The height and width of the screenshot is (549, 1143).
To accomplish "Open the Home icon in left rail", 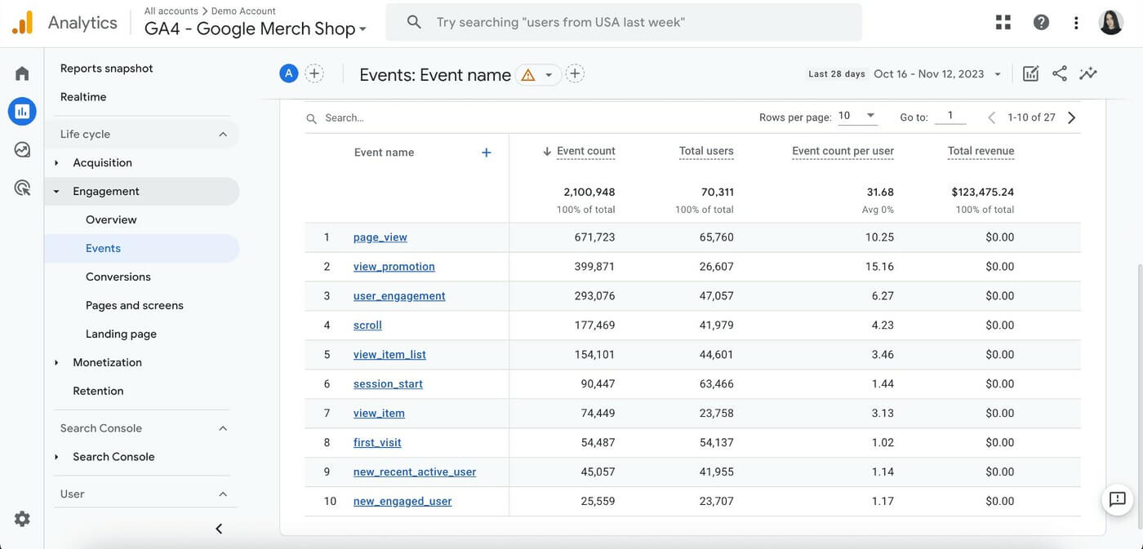I will pyautogui.click(x=22, y=73).
